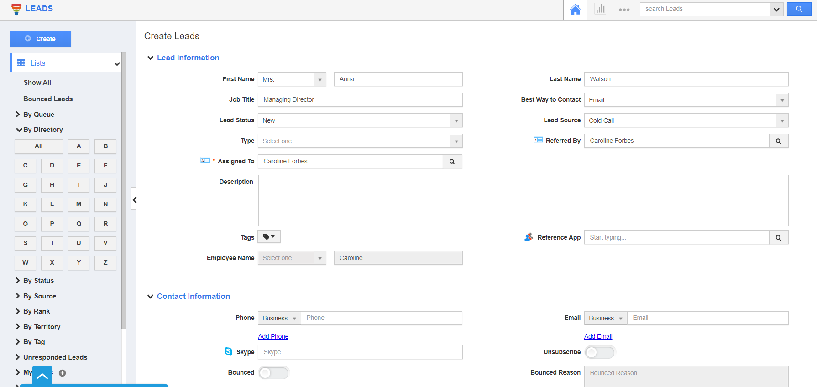Click the Lists grid icon
Viewport: 817px width, 387px height.
tap(21, 63)
